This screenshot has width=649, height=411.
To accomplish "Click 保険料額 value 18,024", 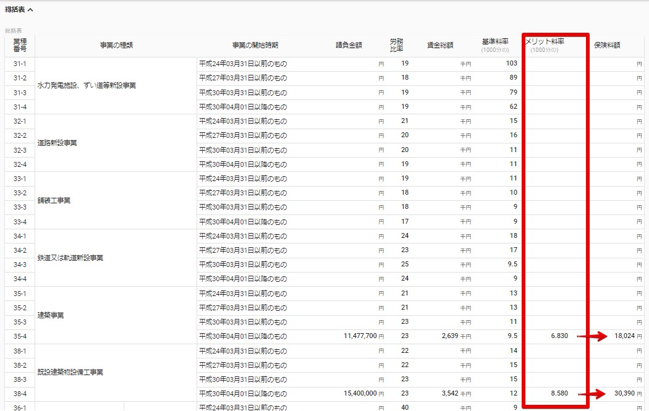I will coord(624,336).
